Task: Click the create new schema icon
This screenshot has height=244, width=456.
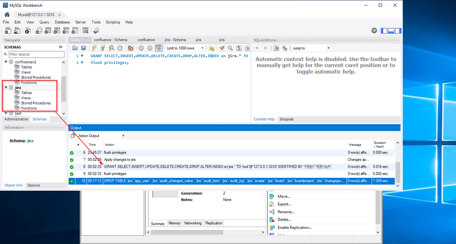Action: click(39, 31)
